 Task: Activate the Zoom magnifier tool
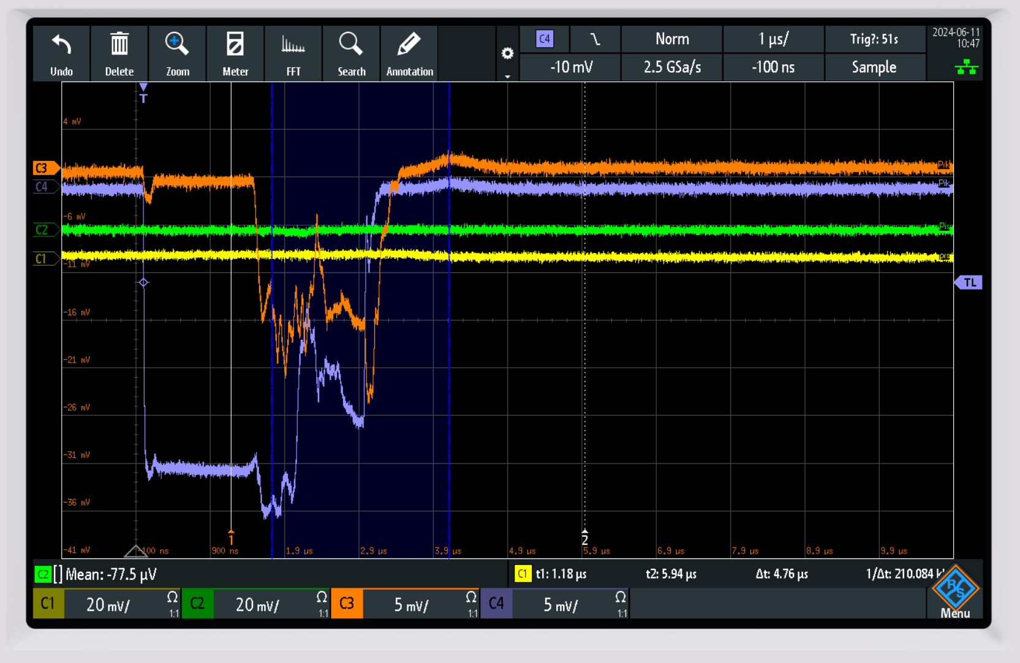point(177,45)
